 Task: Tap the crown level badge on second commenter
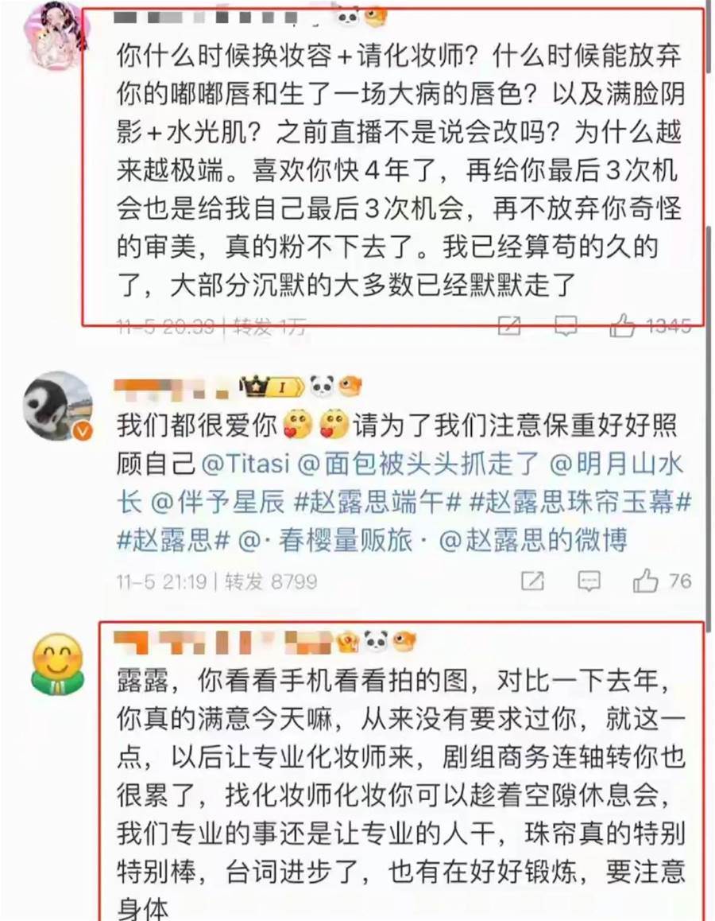272,387
